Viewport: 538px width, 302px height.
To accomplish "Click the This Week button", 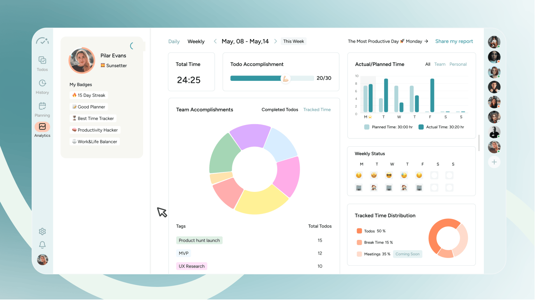I will click(x=293, y=41).
